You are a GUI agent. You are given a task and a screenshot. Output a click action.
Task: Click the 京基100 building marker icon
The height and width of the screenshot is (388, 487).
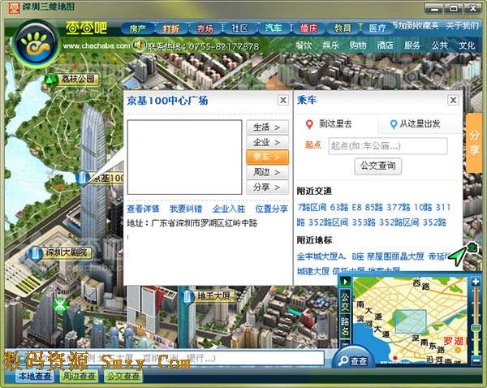(82, 179)
